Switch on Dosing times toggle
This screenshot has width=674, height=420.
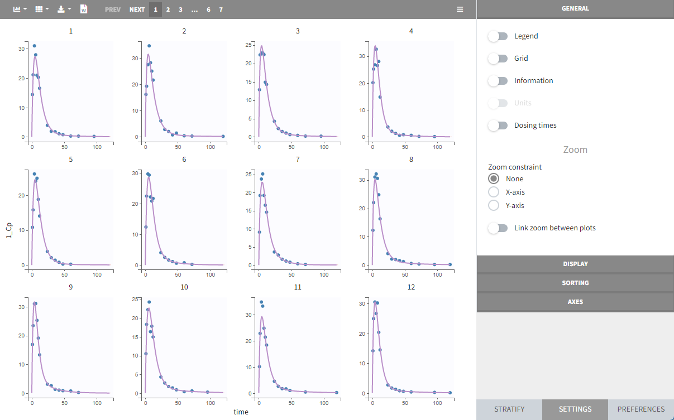(x=498, y=125)
